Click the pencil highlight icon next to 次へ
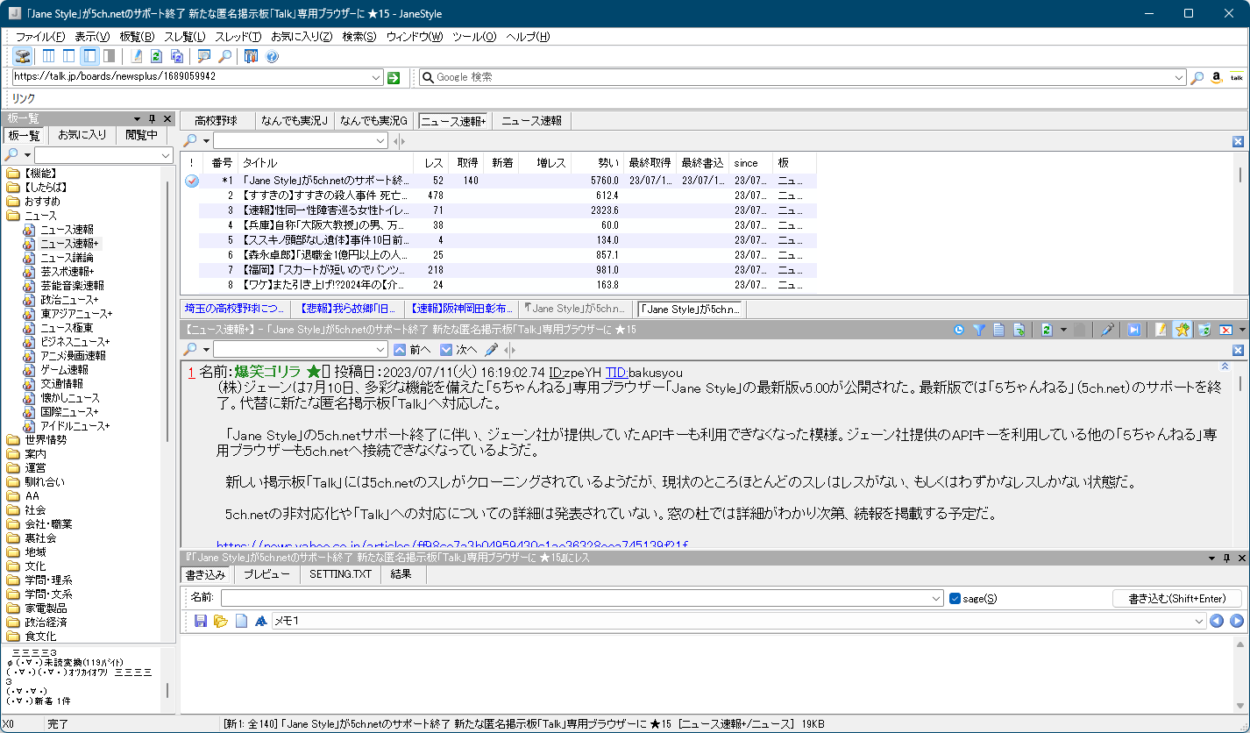The image size is (1250, 733). (x=492, y=350)
